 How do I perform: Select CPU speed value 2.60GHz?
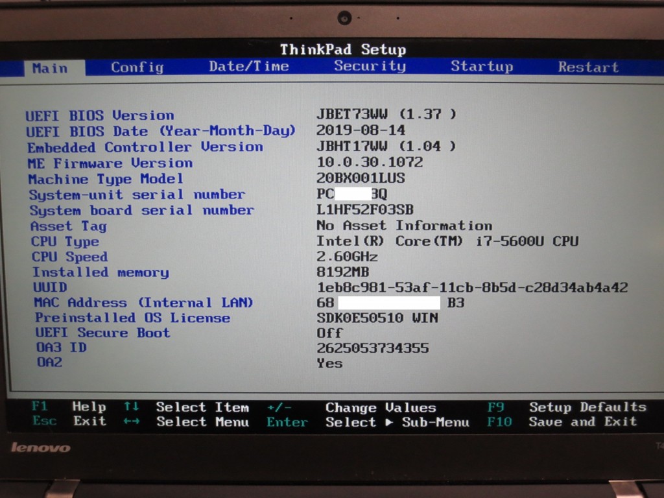tap(348, 257)
